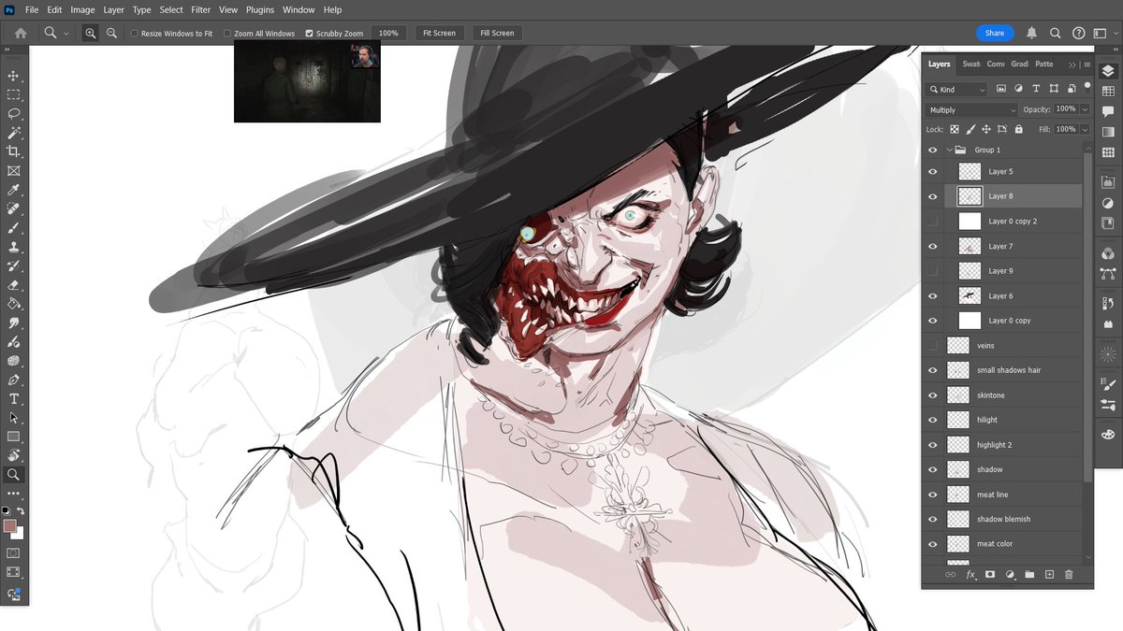Click the Home icon in options bar
Image resolution: width=1123 pixels, height=631 pixels.
click(21, 33)
